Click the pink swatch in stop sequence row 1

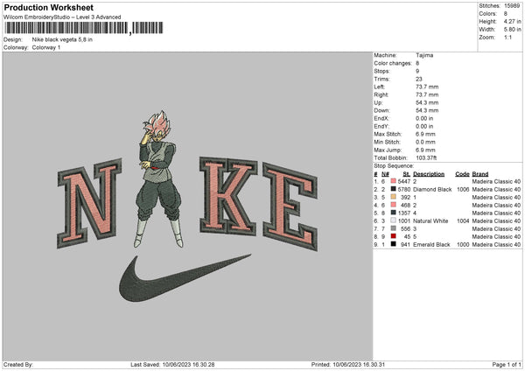click(x=394, y=181)
